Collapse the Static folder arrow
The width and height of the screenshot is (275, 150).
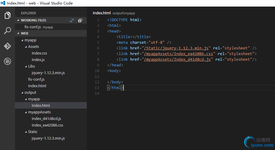point(26,132)
